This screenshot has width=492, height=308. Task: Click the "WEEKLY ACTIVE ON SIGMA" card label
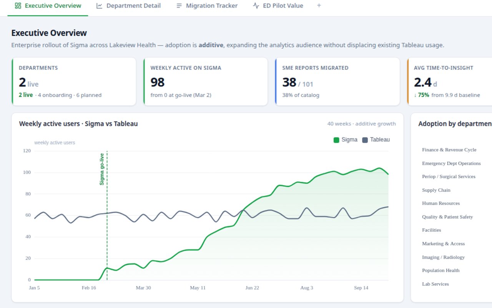click(x=186, y=68)
